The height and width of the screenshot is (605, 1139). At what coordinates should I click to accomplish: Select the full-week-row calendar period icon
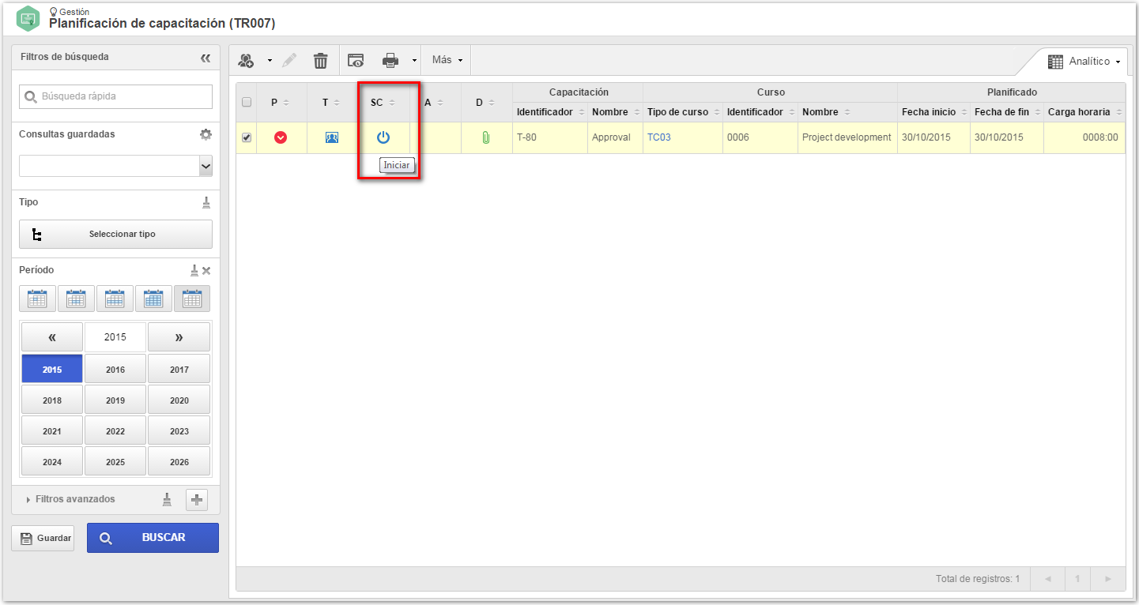[115, 299]
